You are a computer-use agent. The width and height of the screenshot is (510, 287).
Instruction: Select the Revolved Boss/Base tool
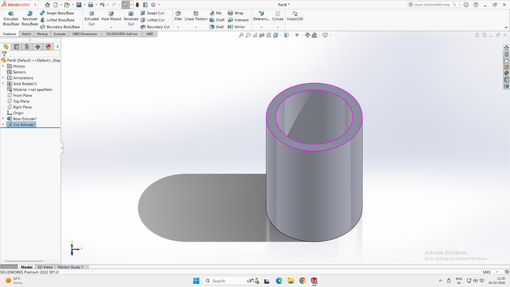point(30,18)
